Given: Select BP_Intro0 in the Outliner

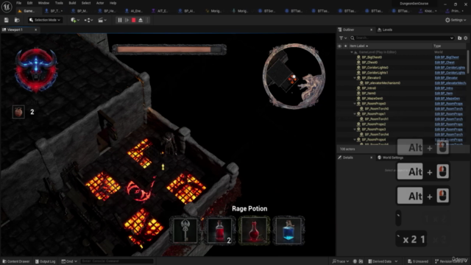Looking at the screenshot, I should pos(369,88).
